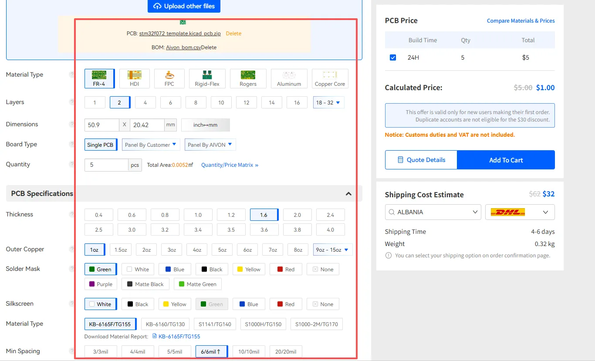The width and height of the screenshot is (595, 361).
Task: Pick FPC material type
Action: click(169, 78)
